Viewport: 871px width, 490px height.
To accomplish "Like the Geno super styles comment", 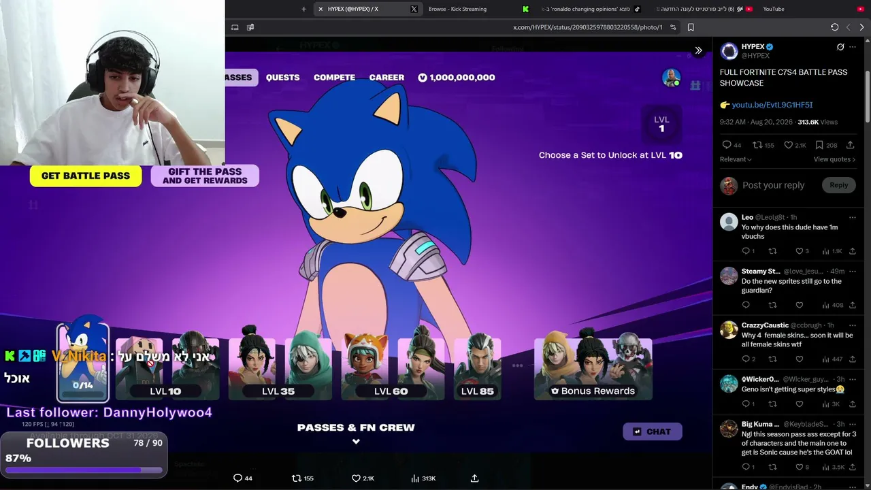I will pos(800,404).
